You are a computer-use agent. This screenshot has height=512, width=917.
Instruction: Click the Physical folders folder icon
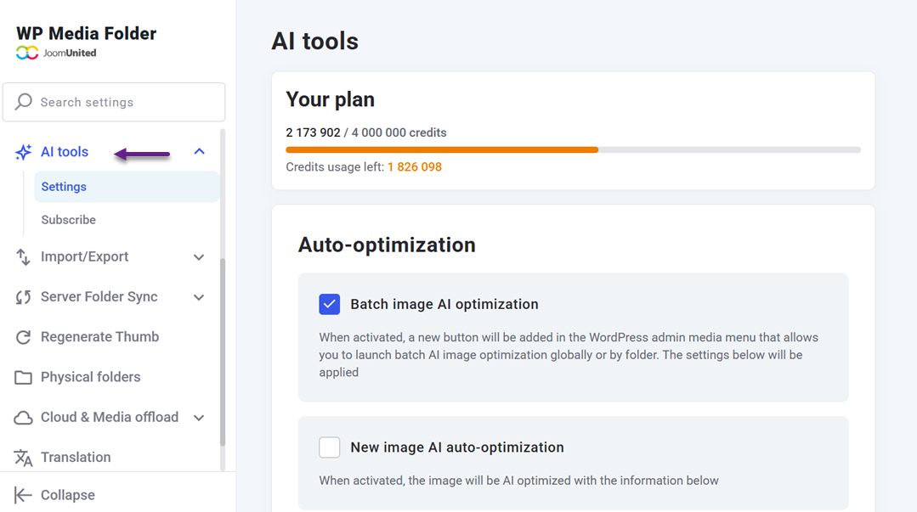[x=24, y=378]
